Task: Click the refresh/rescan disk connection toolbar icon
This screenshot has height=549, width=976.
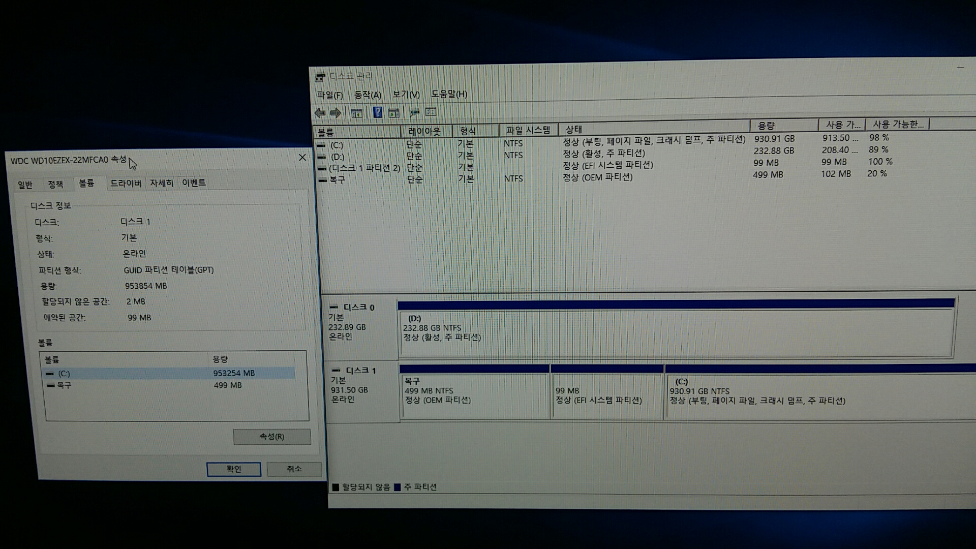Action: [415, 112]
